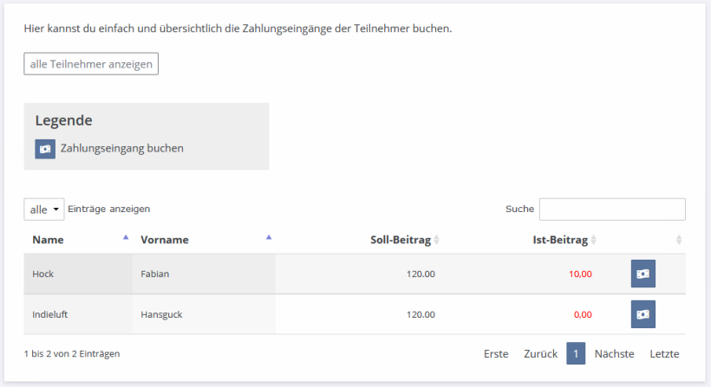Open the 'alle' entries count dropdown
Image resolution: width=711 pixels, height=387 pixels.
(44, 210)
